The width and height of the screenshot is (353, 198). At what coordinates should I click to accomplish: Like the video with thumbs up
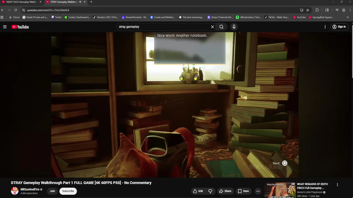(198, 191)
